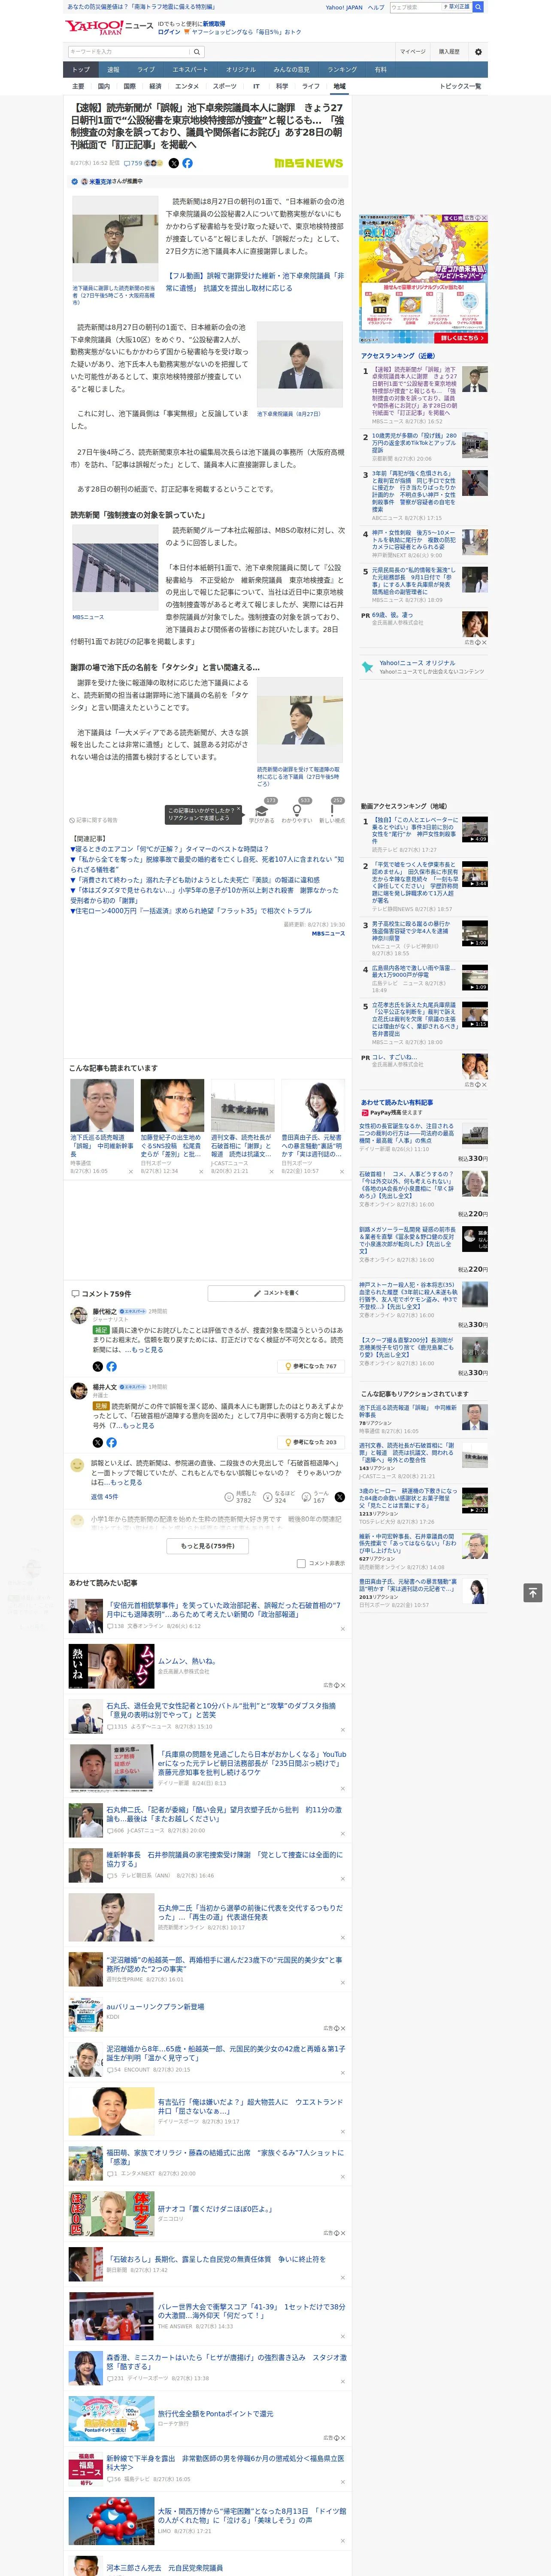This screenshot has height=2576, width=551.
Task: Click the MBS NEWS logo
Action: [308, 163]
